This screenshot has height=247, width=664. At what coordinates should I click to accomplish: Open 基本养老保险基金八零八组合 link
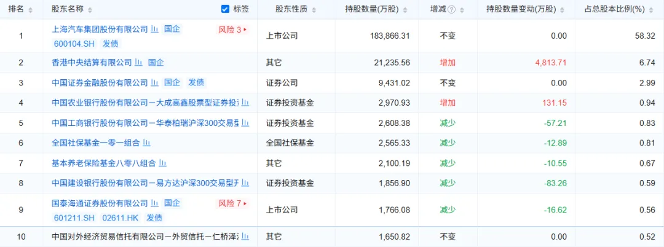[x=104, y=163]
